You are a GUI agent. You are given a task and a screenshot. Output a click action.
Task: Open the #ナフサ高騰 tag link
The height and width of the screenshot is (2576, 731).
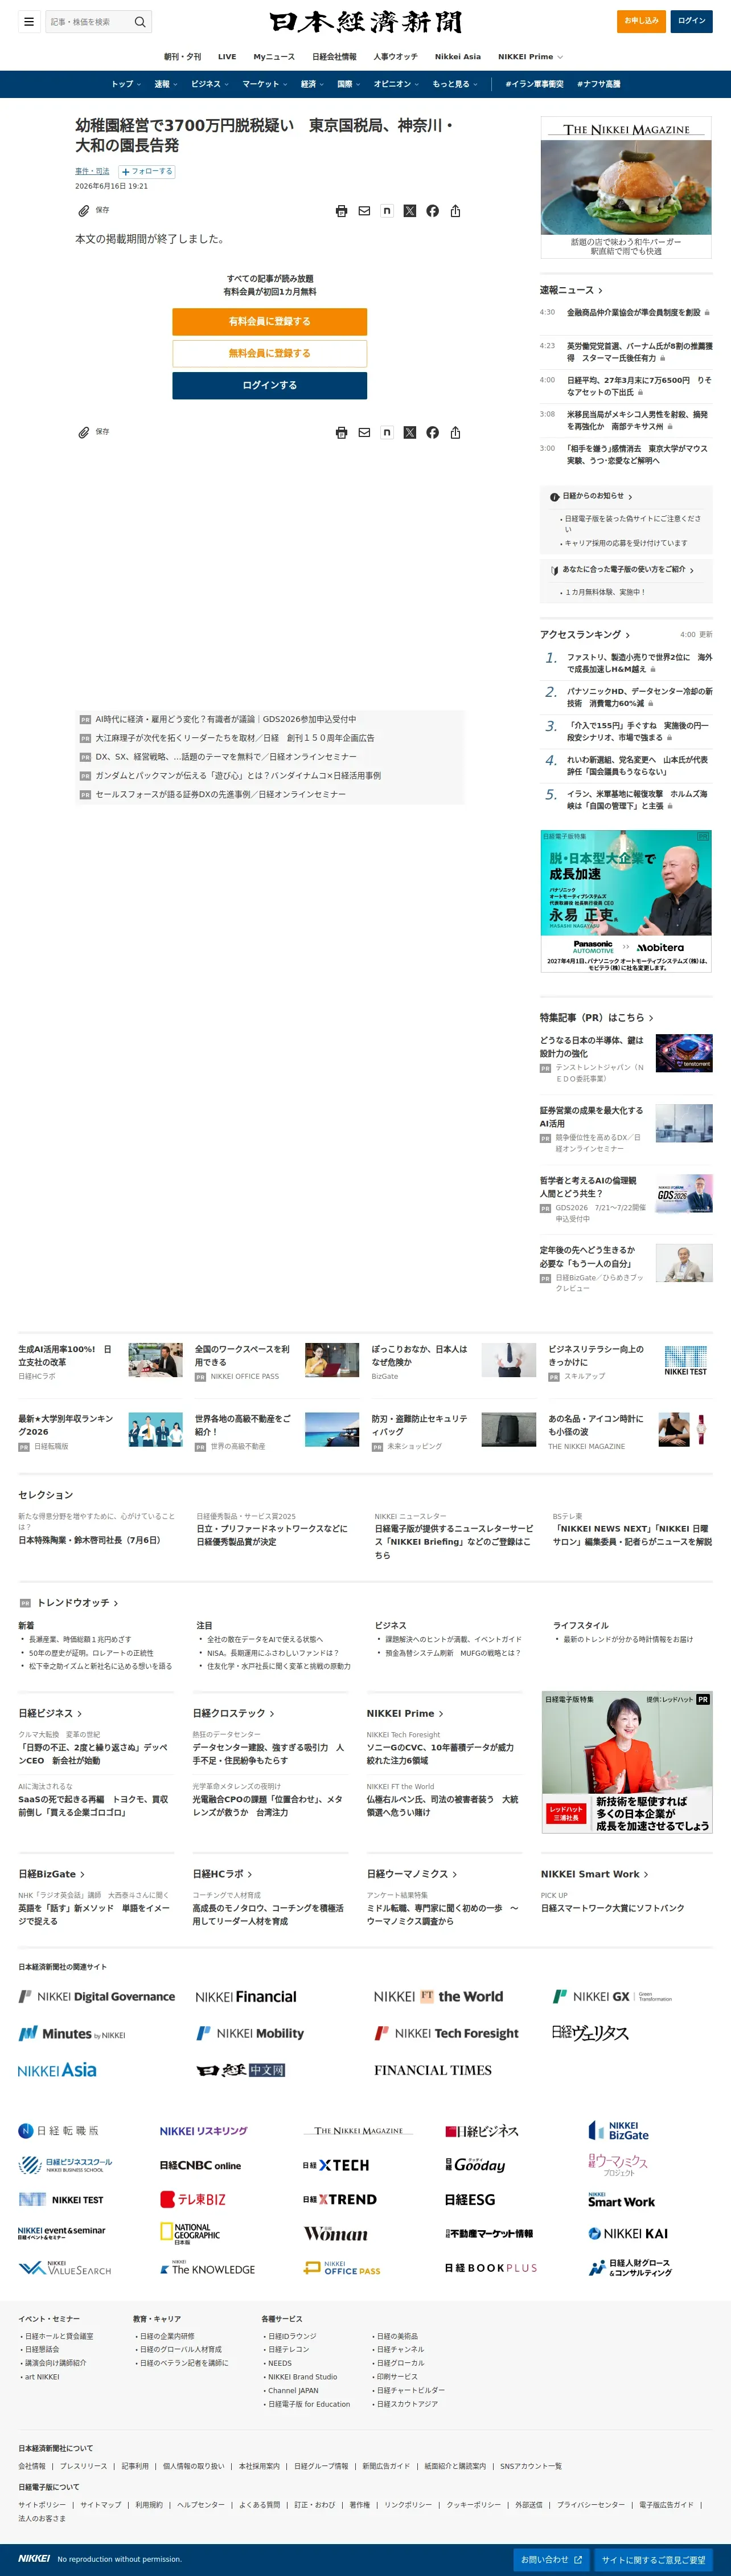pyautogui.click(x=598, y=84)
